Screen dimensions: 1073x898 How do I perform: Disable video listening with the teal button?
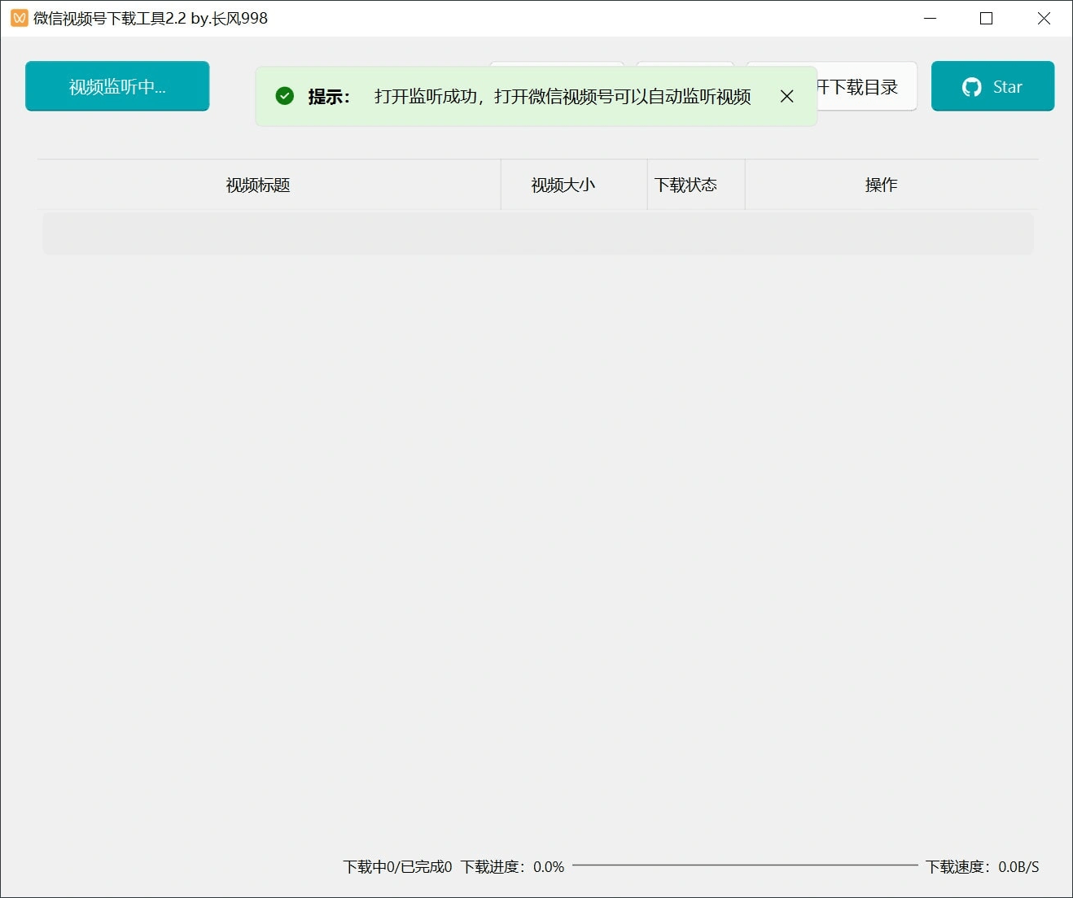tap(117, 85)
